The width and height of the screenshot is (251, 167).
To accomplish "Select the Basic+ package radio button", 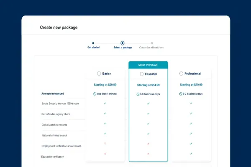I will tap(99, 73).
